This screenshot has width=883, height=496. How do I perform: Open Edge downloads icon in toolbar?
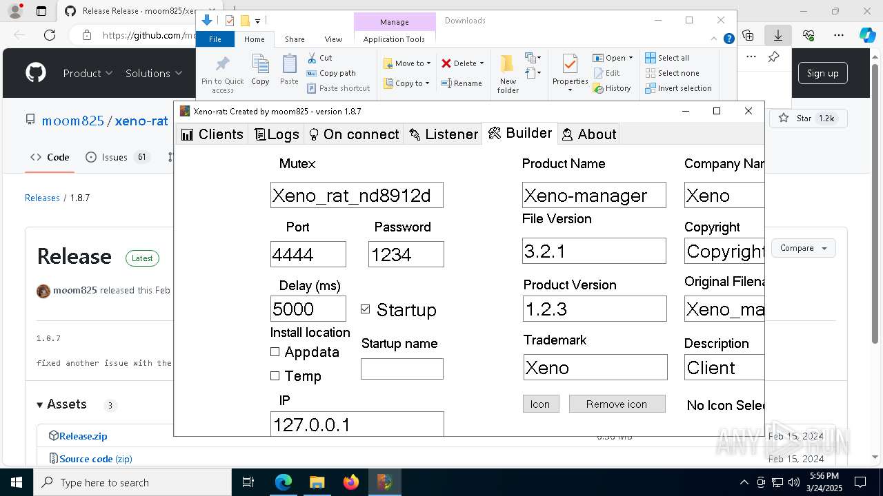click(x=778, y=35)
